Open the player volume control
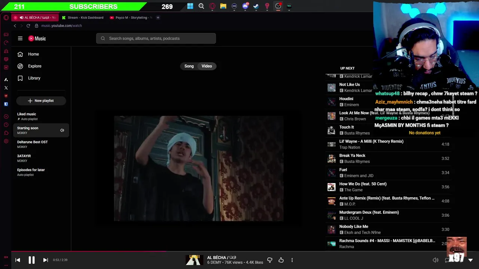 [436, 260]
